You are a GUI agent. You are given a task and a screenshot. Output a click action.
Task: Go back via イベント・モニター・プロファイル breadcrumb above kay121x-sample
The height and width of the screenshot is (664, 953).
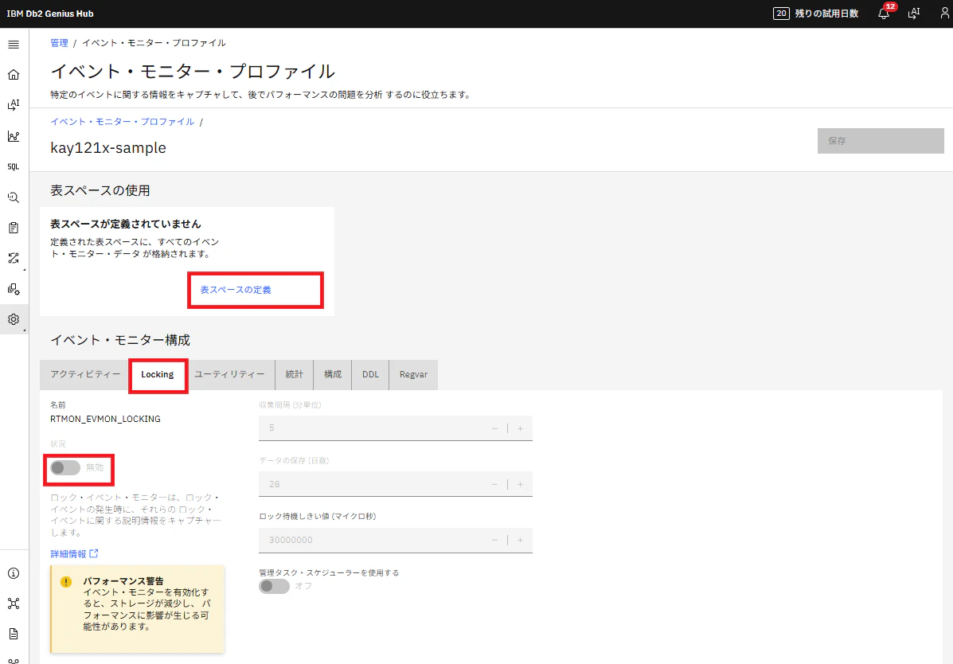pyautogui.click(x=122, y=122)
